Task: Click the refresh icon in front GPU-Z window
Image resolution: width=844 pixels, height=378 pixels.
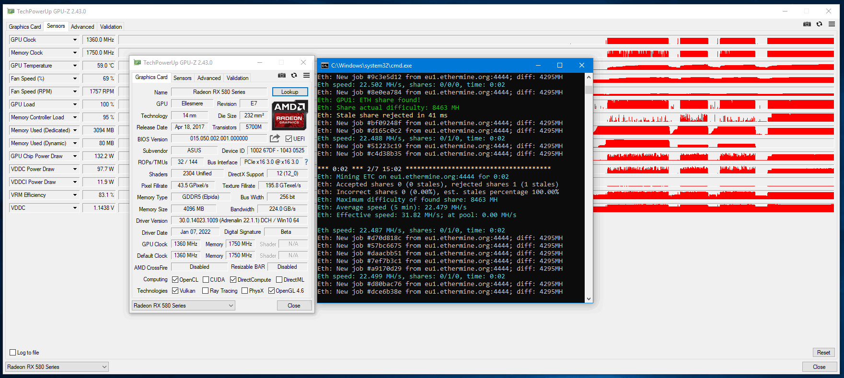Action: 294,75
